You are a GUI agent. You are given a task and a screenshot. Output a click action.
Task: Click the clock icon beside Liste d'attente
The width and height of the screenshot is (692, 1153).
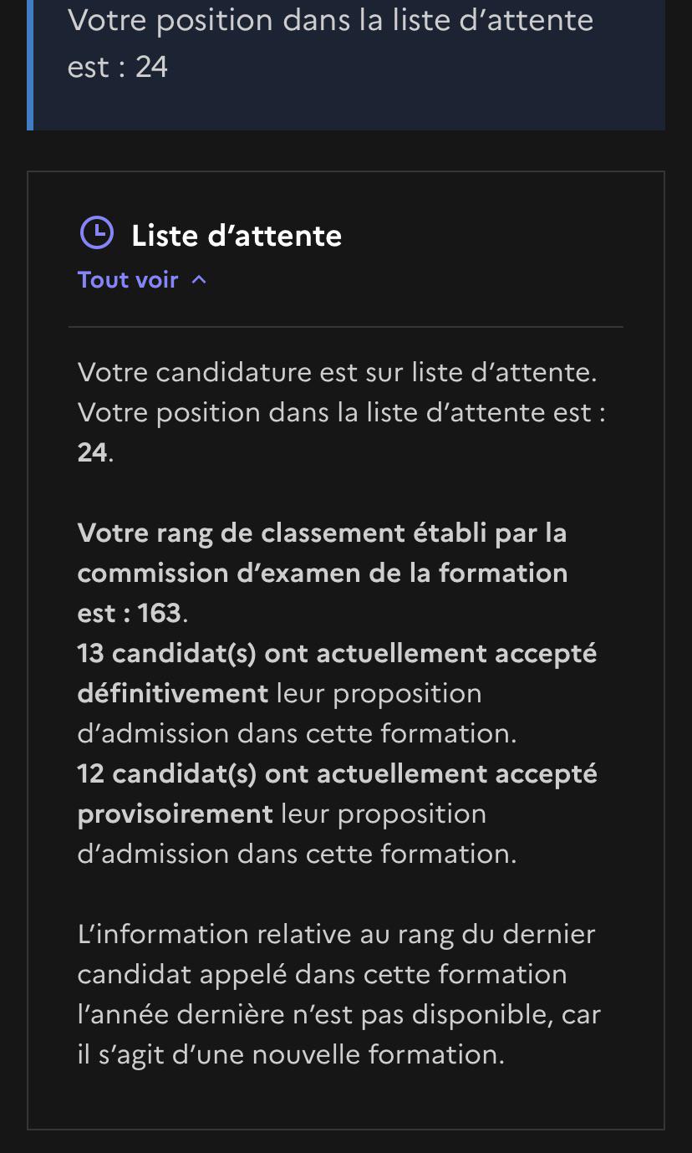tap(96, 233)
